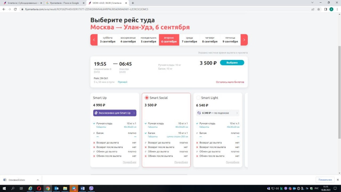Open downloaded file Основной.docx
The width and height of the screenshot is (341, 192).
17,180
